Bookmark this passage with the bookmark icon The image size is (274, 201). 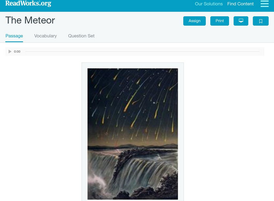[261, 21]
